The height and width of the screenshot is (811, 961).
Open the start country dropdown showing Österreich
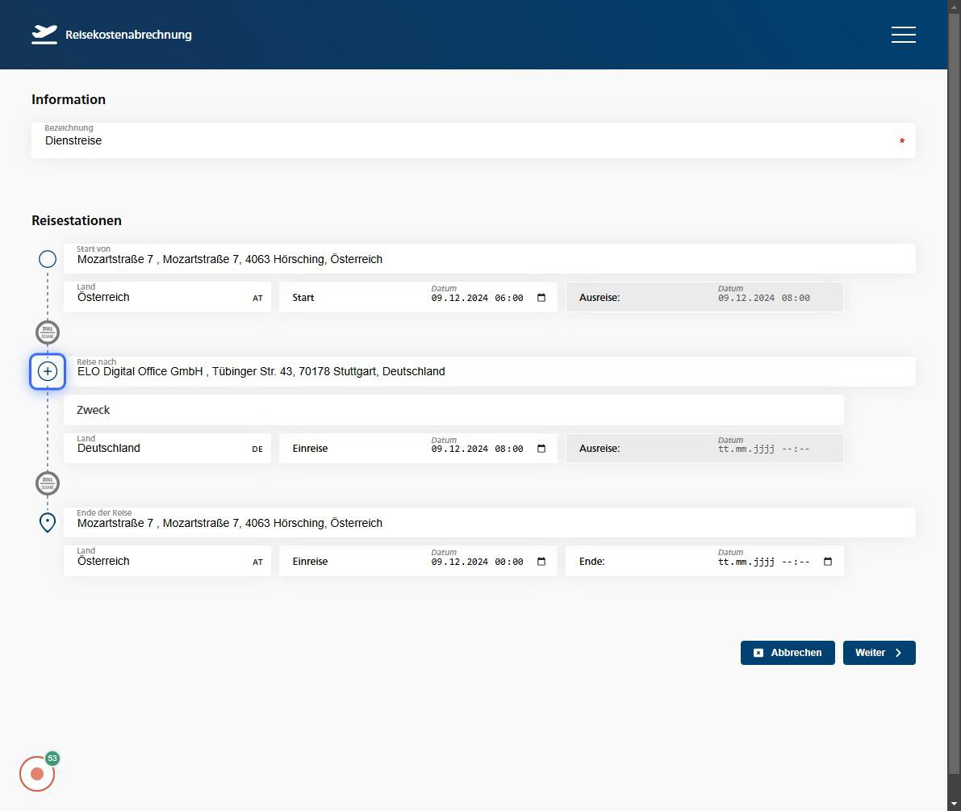click(168, 297)
